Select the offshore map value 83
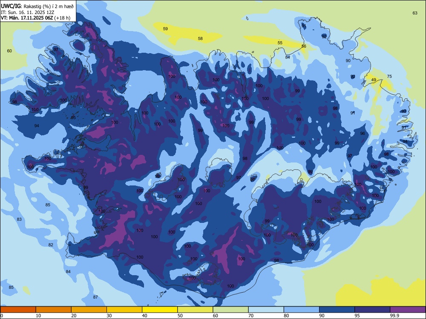 pos(19,219)
